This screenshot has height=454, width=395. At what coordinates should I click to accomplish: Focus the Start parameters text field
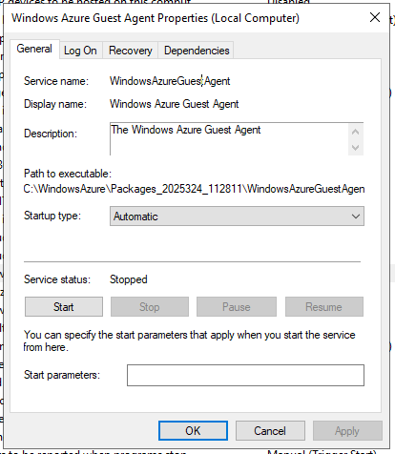(x=245, y=375)
